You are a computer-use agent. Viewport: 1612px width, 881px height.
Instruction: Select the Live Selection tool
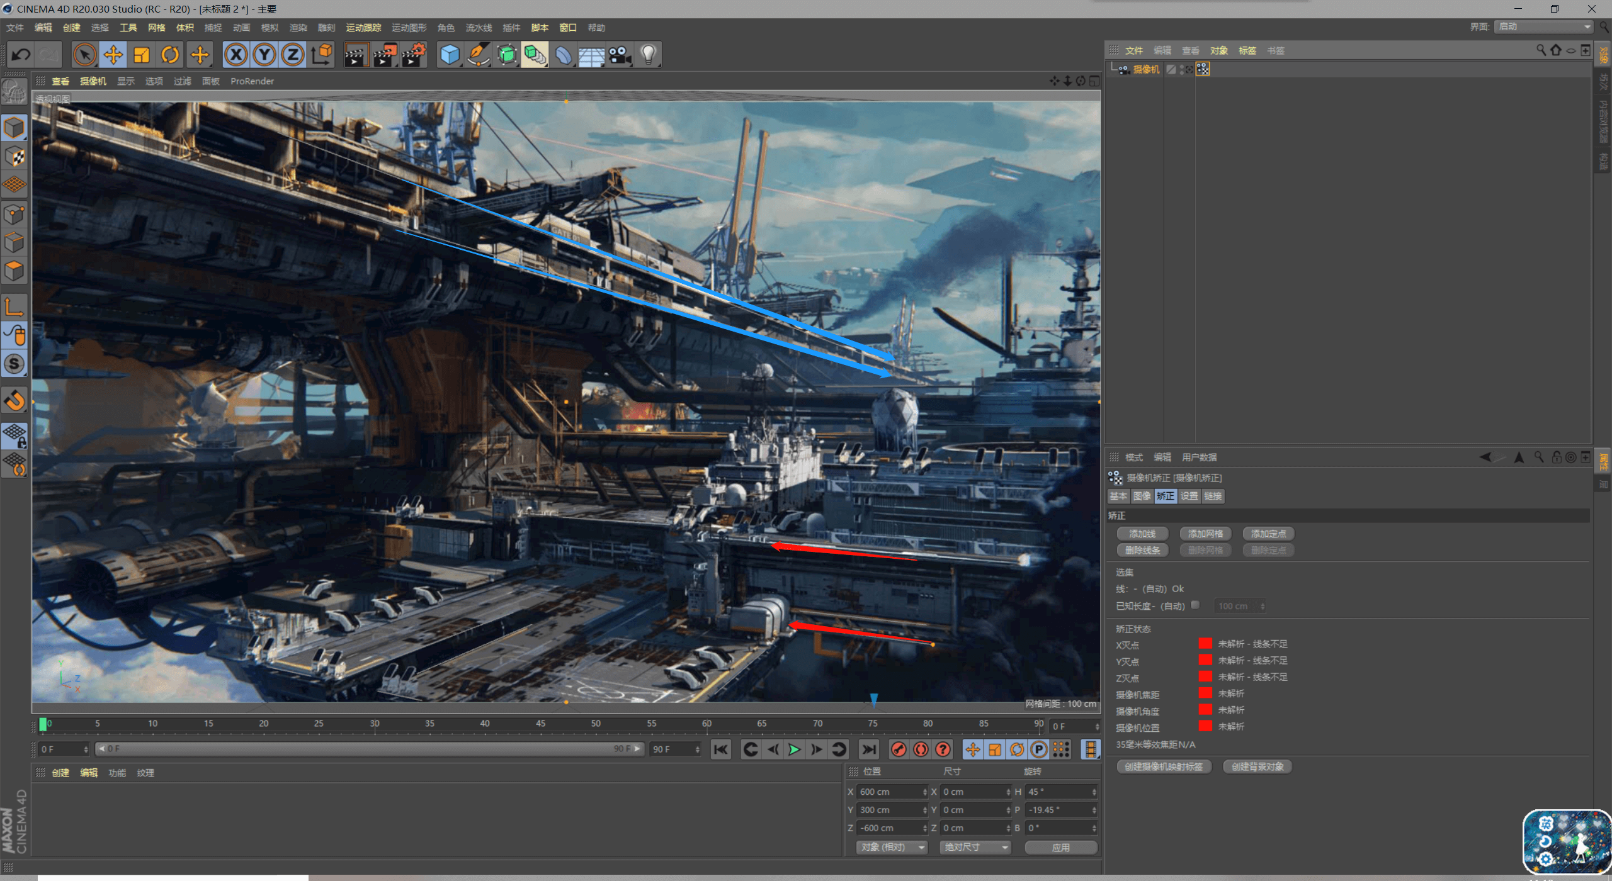[x=84, y=55]
